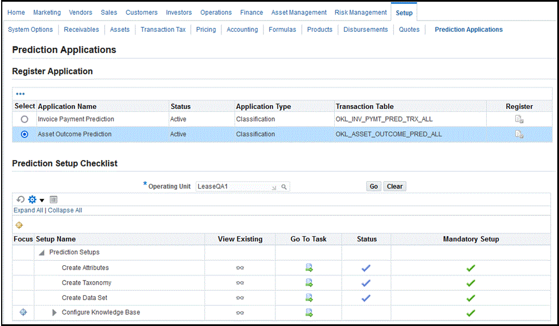This screenshot has width=559, height=326.
Task: Open Register icon for Invoice Payment Prediction
Action: click(519, 119)
